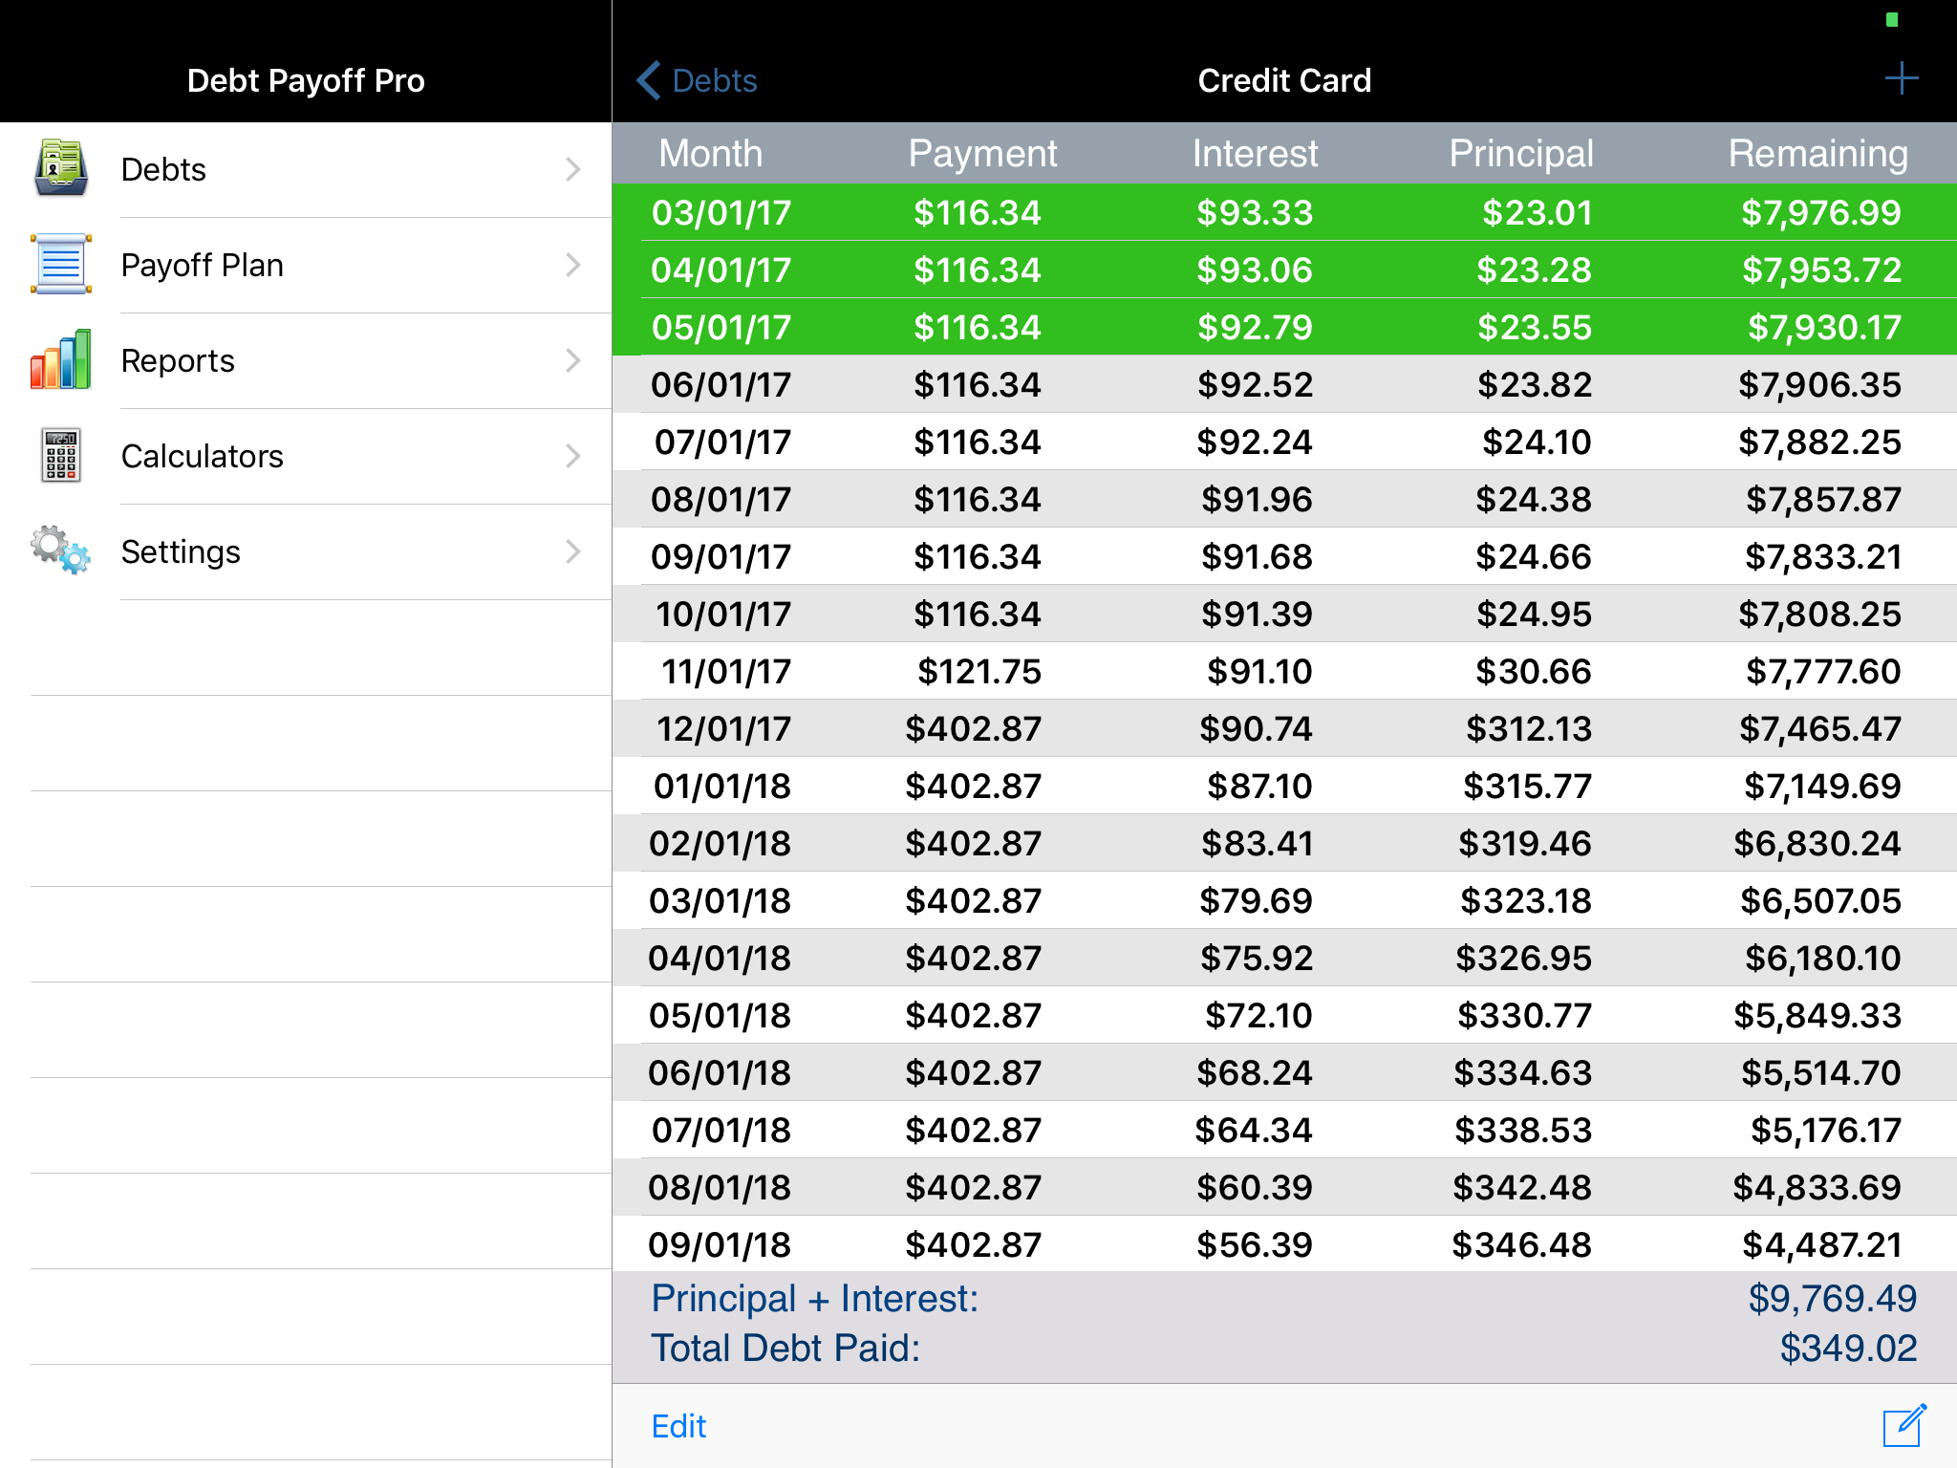Select the 11/01/17 row with $121.75 payment

[1283, 671]
